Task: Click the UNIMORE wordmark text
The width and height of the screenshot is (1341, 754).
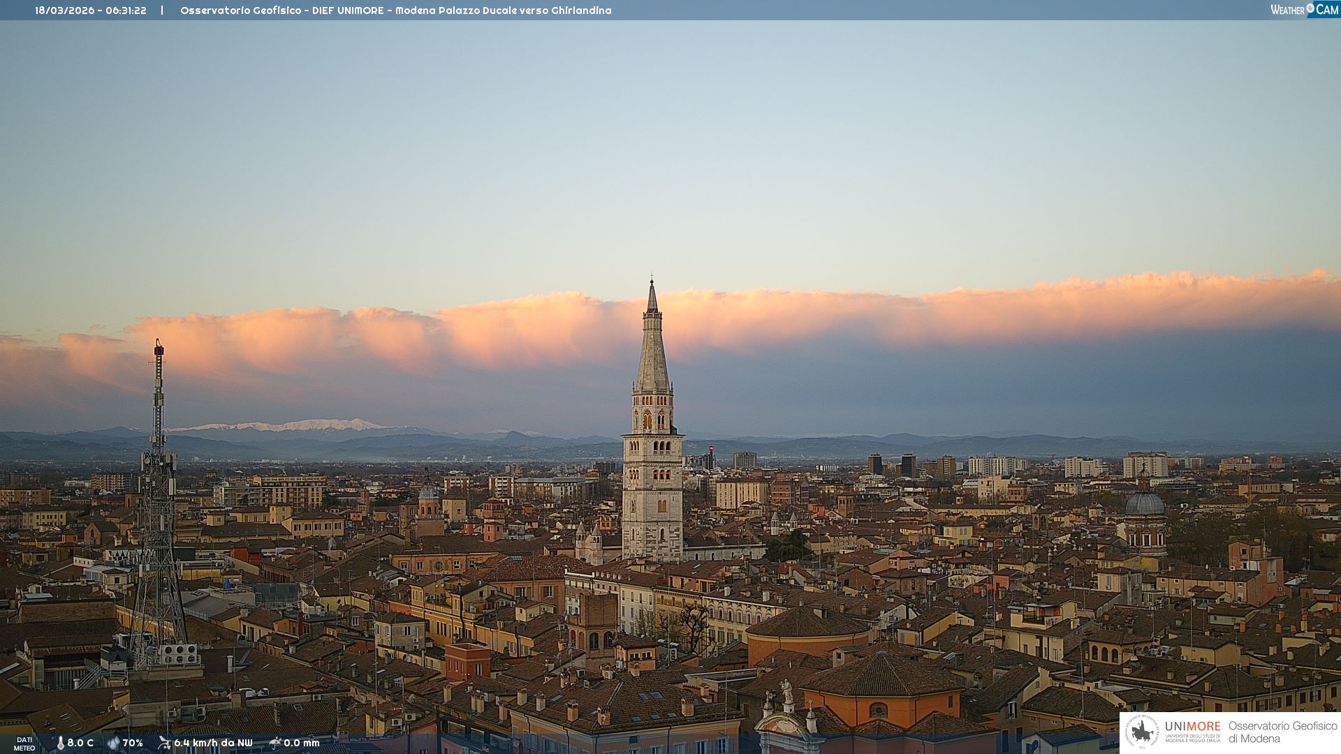Action: click(x=1192, y=727)
